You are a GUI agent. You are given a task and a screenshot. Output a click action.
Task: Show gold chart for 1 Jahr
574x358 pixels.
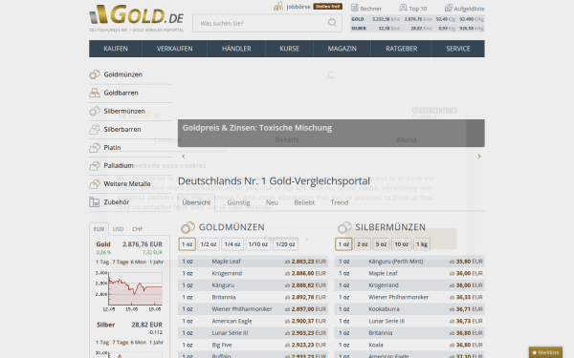click(156, 262)
